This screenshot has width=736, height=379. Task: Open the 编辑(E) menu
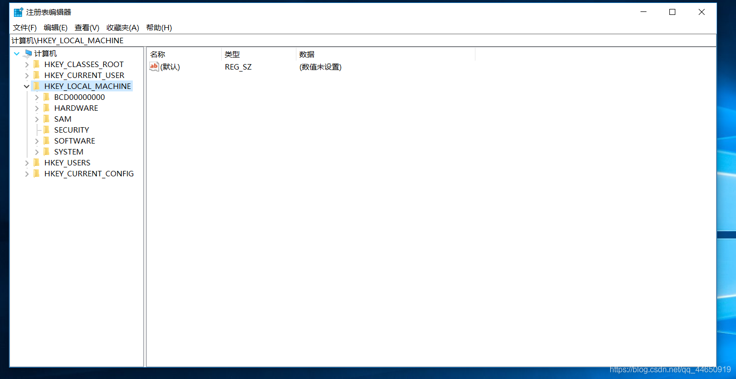[x=56, y=28]
